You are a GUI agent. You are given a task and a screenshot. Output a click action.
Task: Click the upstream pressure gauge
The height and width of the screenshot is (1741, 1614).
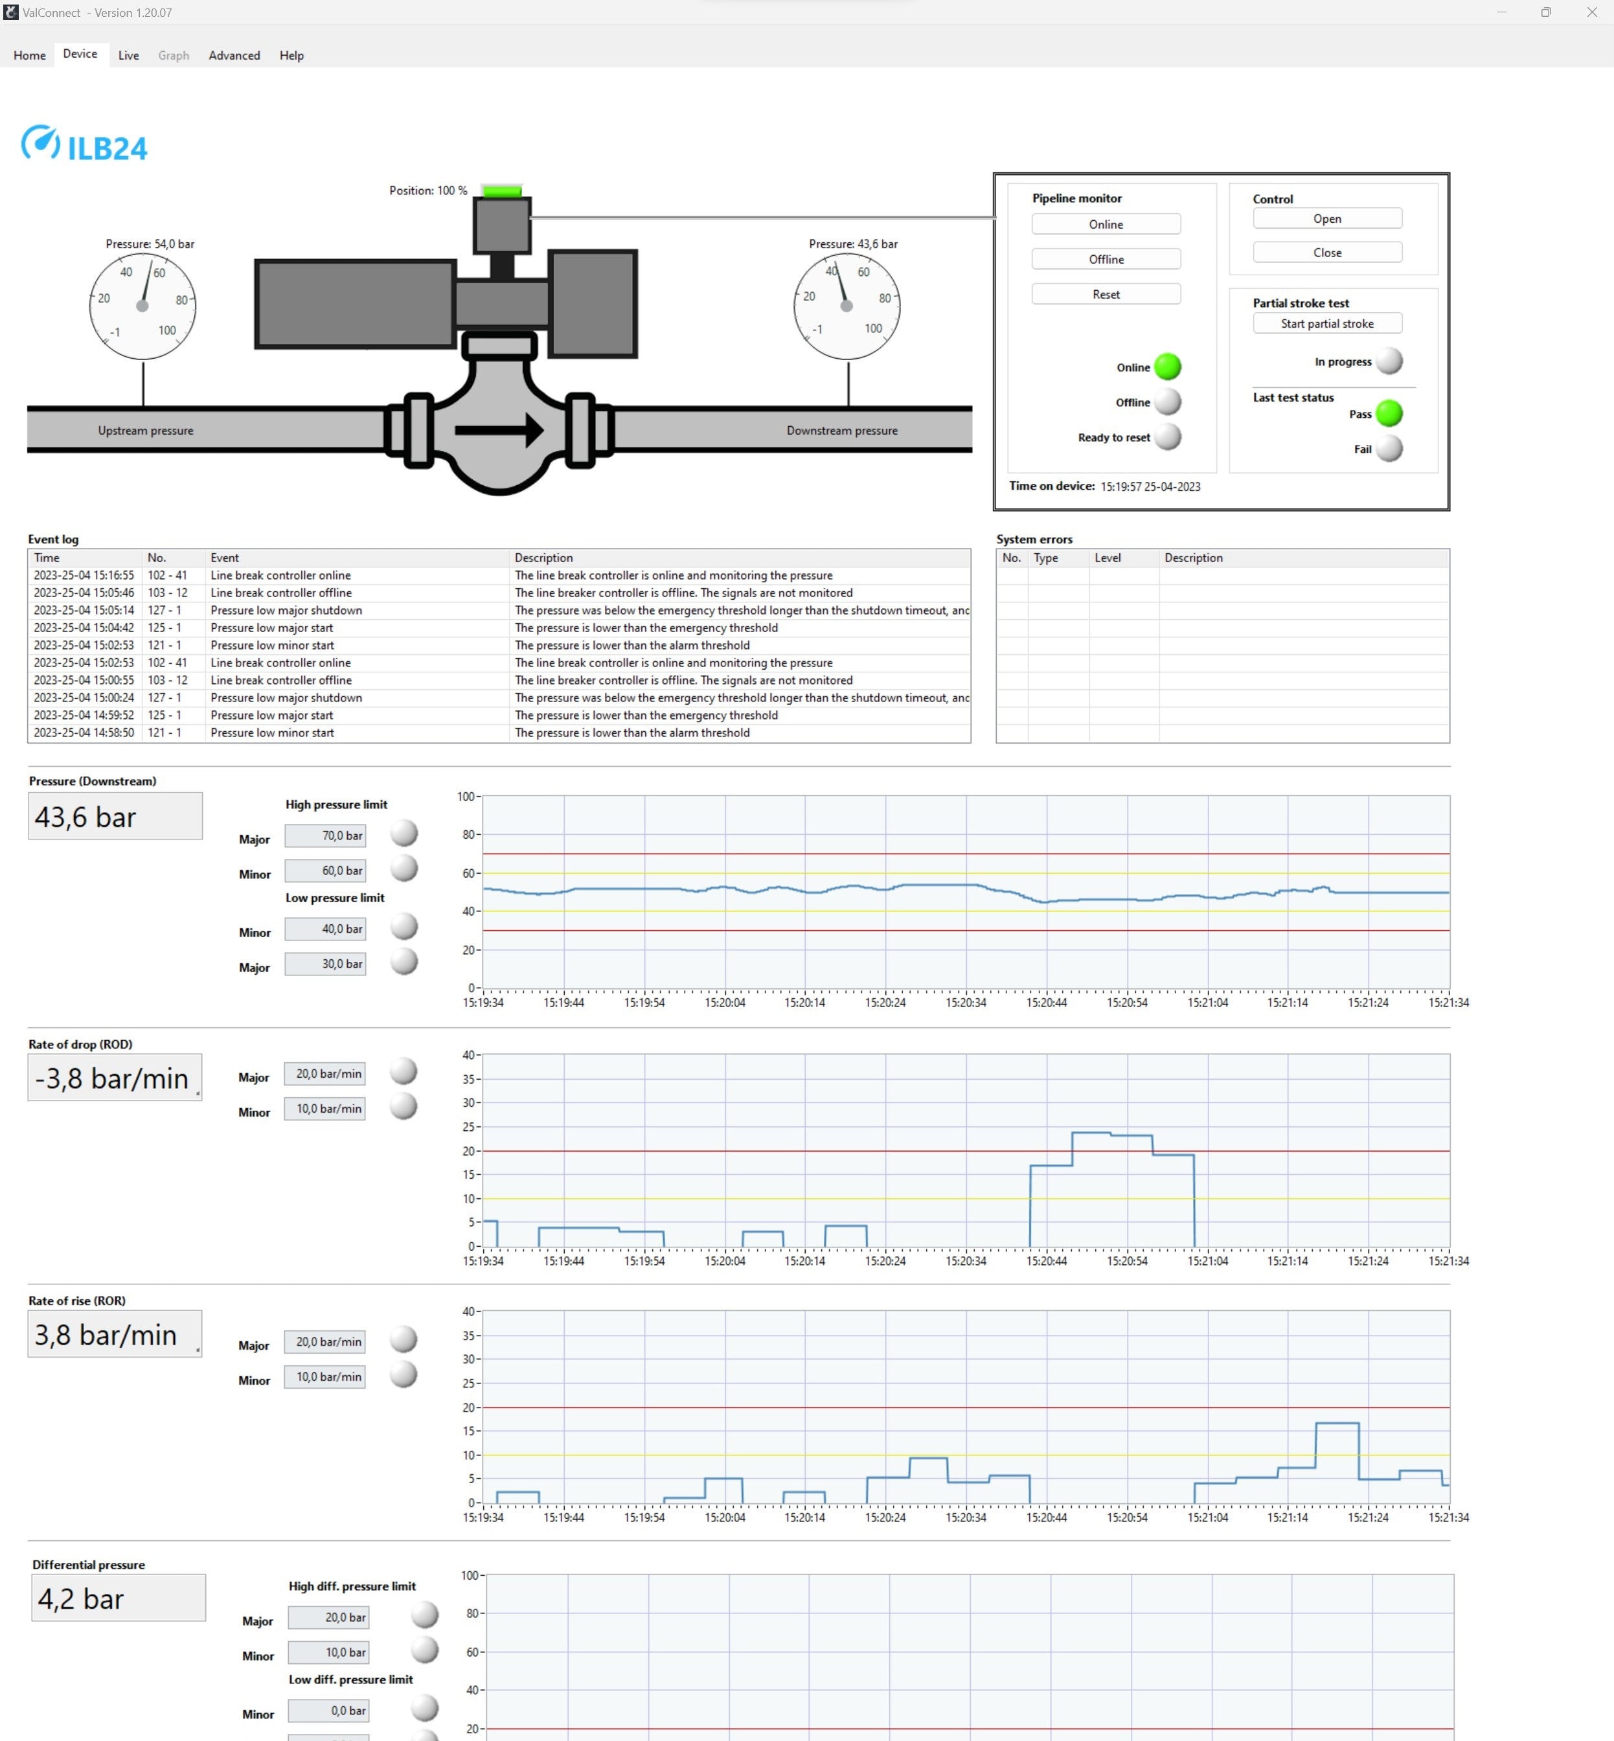142,306
